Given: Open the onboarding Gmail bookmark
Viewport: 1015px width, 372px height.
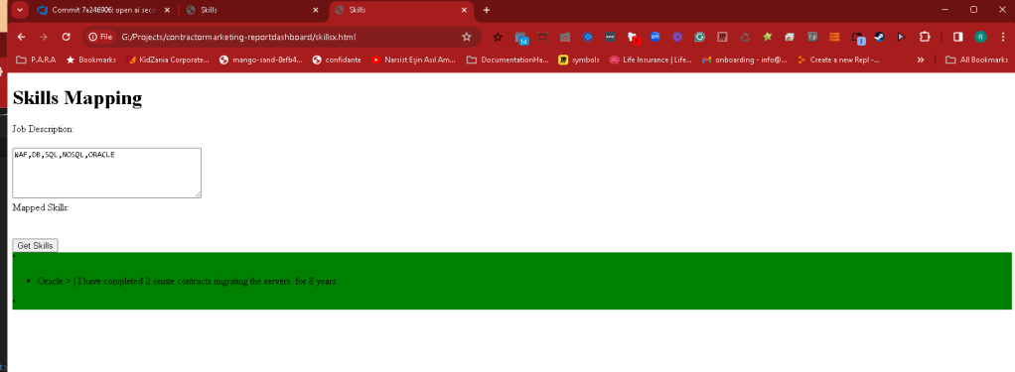Looking at the screenshot, I should click(x=745, y=60).
